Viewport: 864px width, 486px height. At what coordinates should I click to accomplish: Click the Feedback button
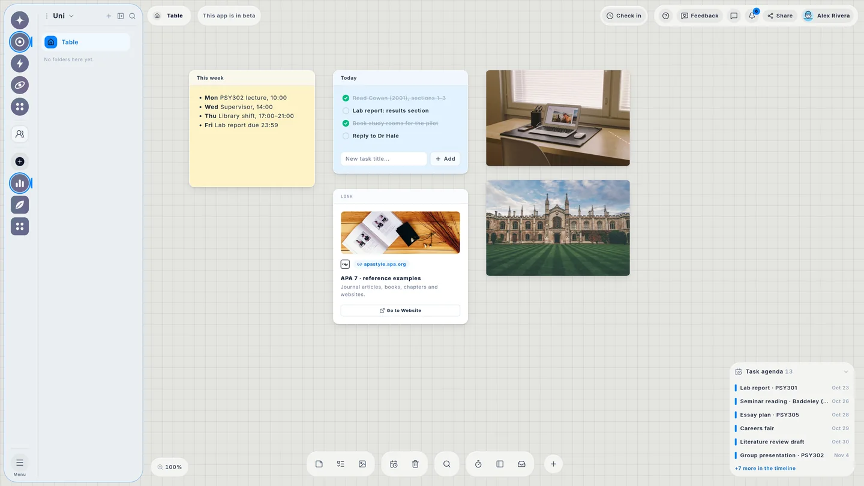coord(700,16)
